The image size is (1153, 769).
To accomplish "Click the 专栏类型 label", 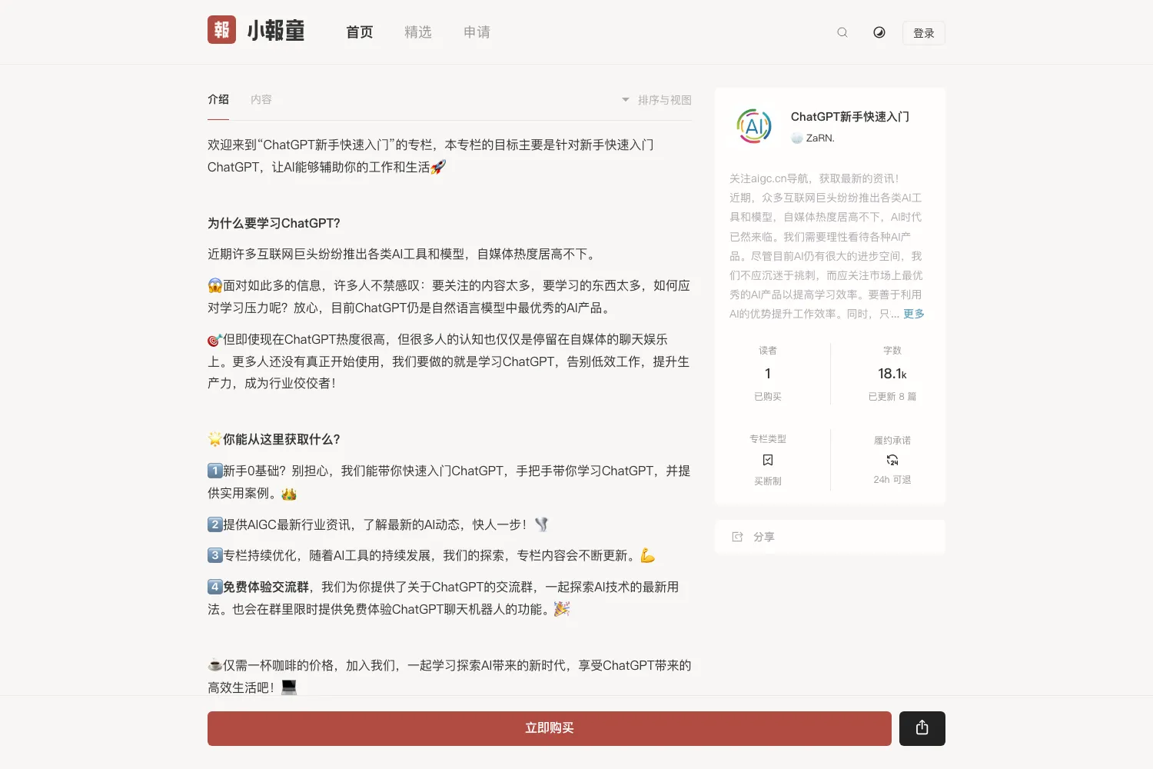I will (x=768, y=439).
